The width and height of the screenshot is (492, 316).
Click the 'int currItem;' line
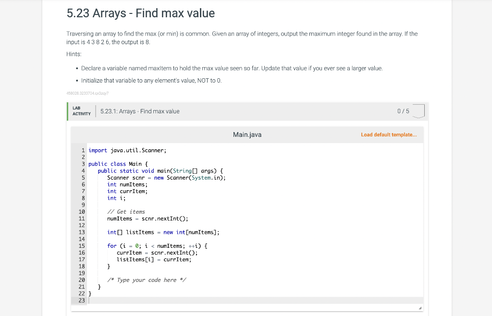[x=127, y=191]
